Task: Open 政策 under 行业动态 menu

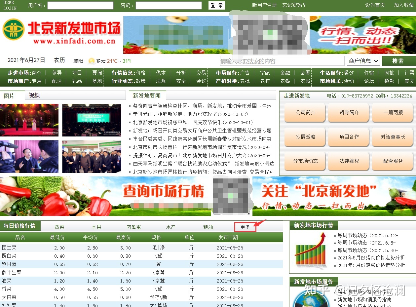Action: (x=141, y=81)
